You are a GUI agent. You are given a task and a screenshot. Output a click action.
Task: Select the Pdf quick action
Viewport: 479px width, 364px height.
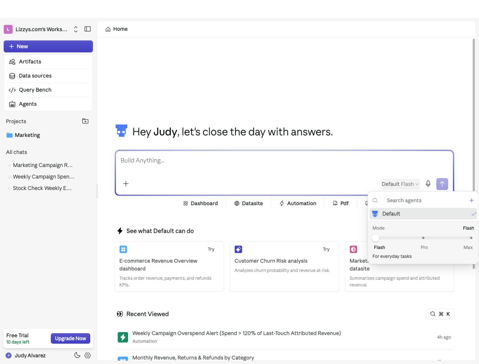pos(341,203)
